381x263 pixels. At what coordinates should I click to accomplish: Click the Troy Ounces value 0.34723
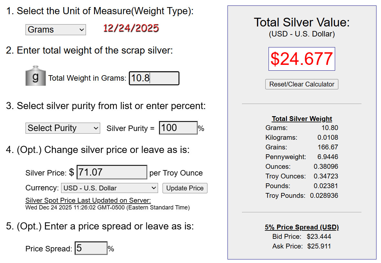click(x=326, y=176)
